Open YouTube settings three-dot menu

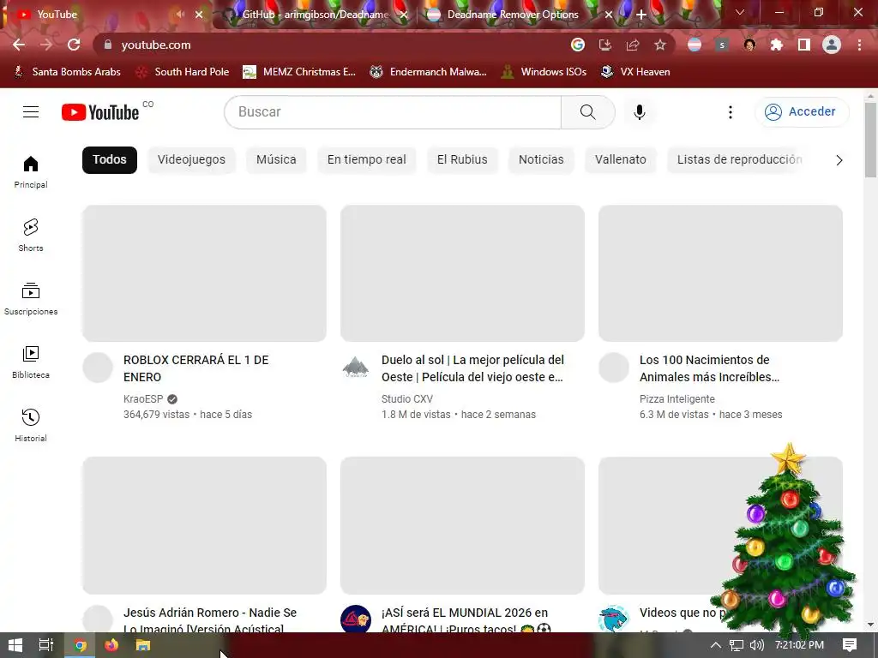731,112
